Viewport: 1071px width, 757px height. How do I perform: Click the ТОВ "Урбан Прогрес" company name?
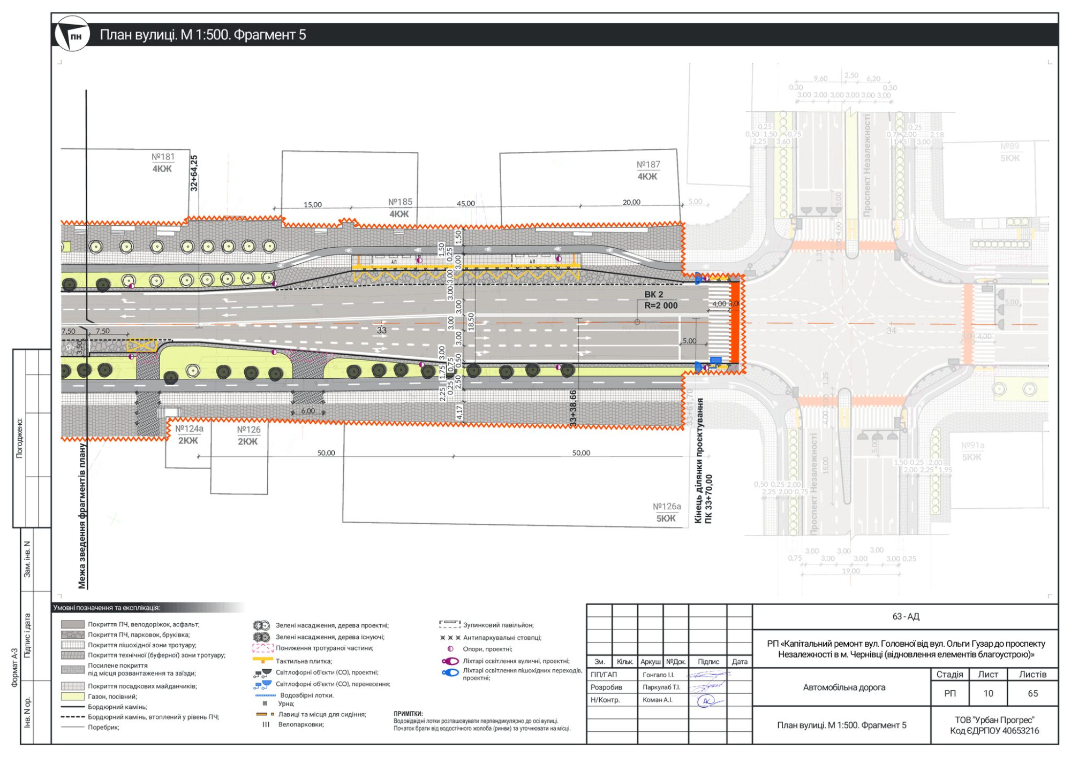[994, 720]
